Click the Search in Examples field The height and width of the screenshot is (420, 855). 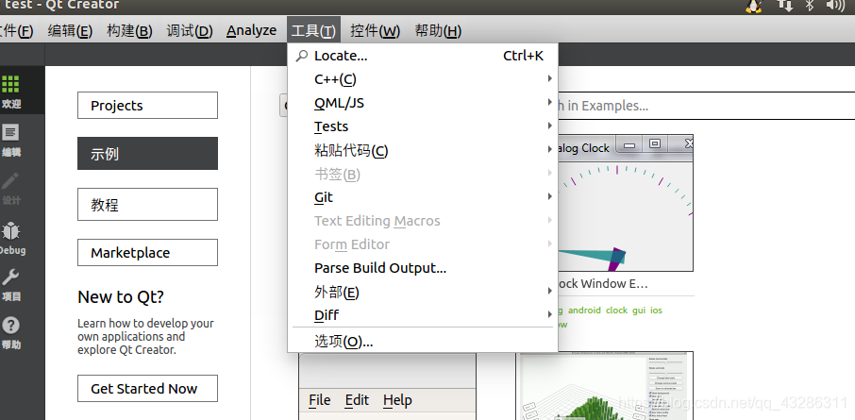[706, 106]
